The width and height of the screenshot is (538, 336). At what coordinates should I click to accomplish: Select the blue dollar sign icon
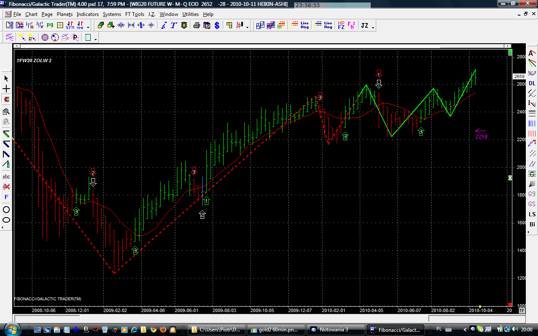click(217, 26)
